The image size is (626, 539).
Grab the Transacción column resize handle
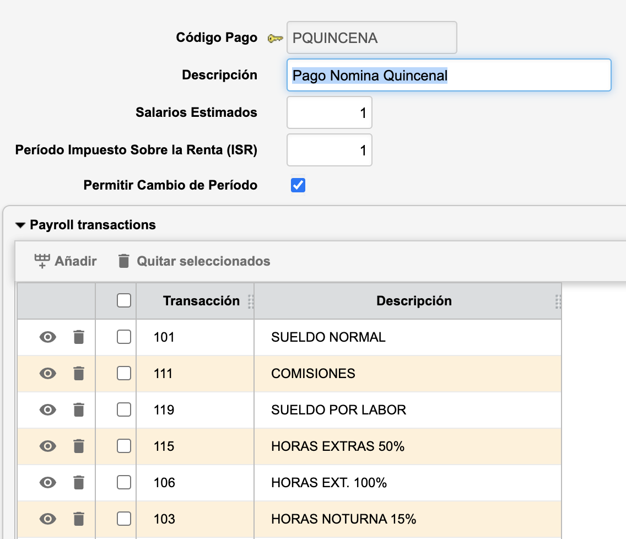pyautogui.click(x=250, y=301)
